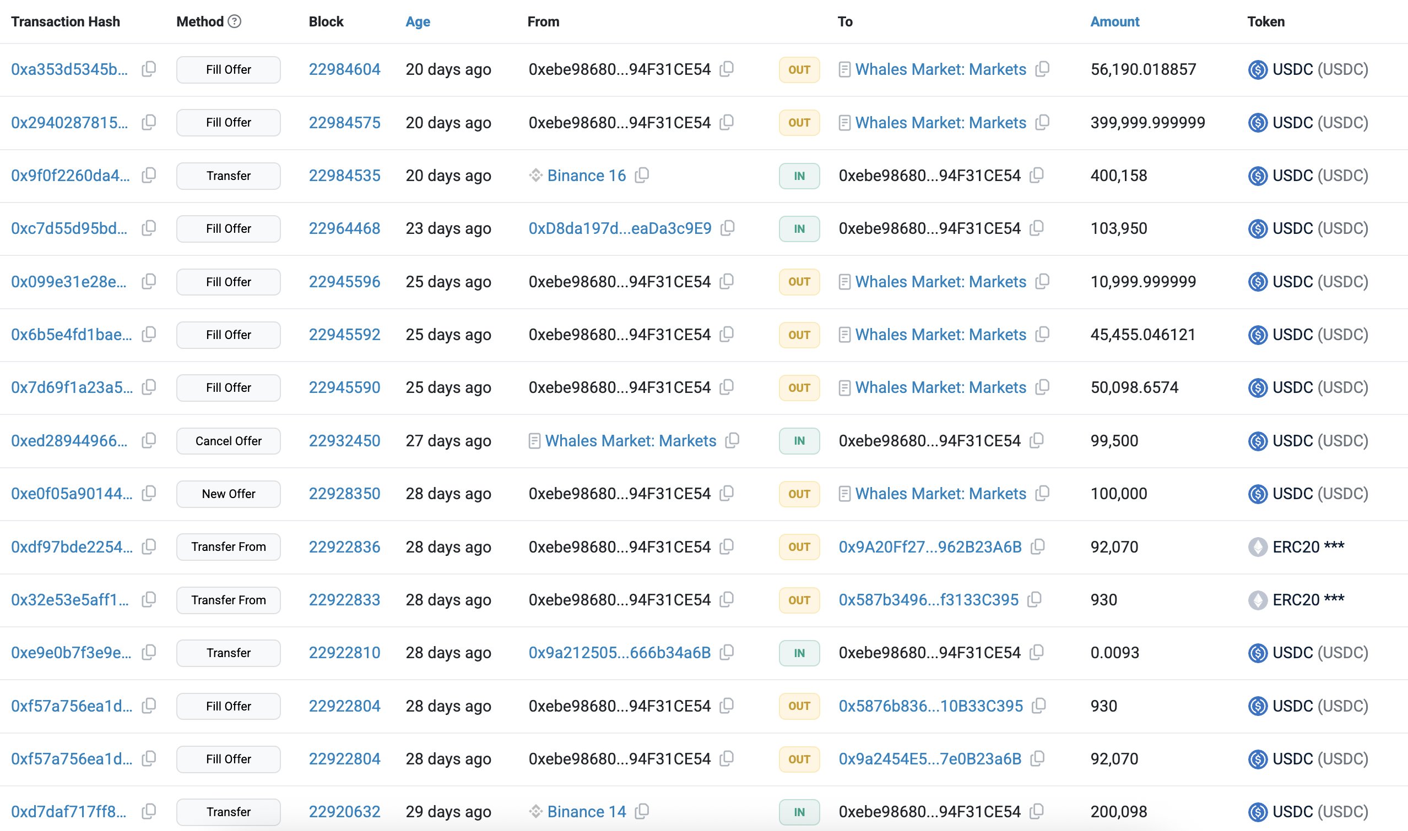Copy Whales Market From address, Cancel Offer row
The height and width of the screenshot is (831, 1408).
[732, 441]
